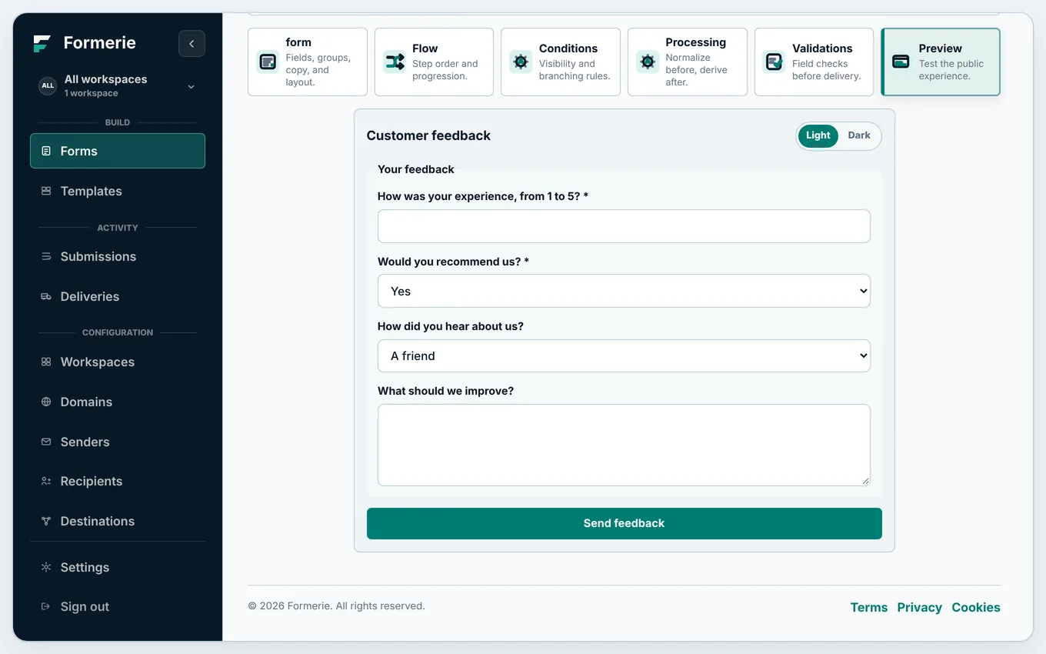
Task: Open the 'How did you hear about us?' dropdown
Action: click(x=624, y=355)
